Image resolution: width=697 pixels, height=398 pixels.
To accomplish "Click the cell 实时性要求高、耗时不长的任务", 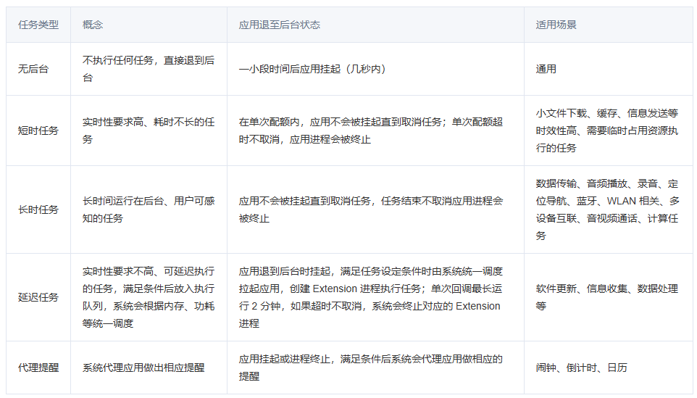I will point(149,130).
